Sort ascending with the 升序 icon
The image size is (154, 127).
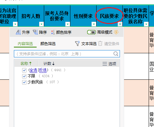pos(18,32)
